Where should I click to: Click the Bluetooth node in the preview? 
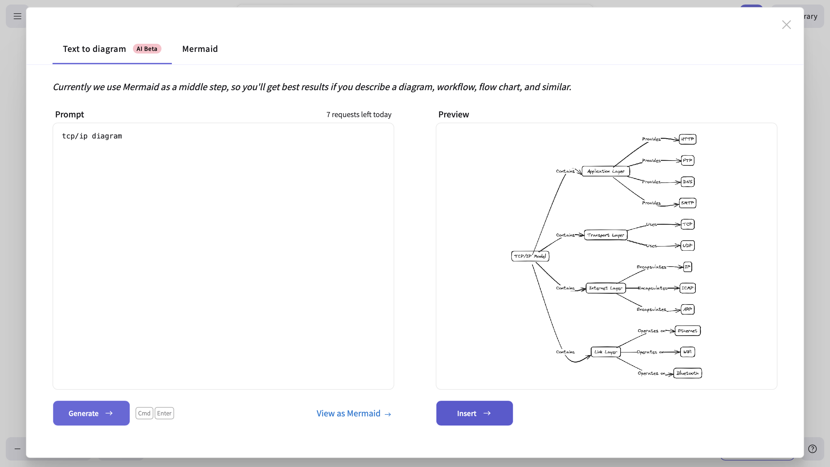pyautogui.click(x=688, y=373)
